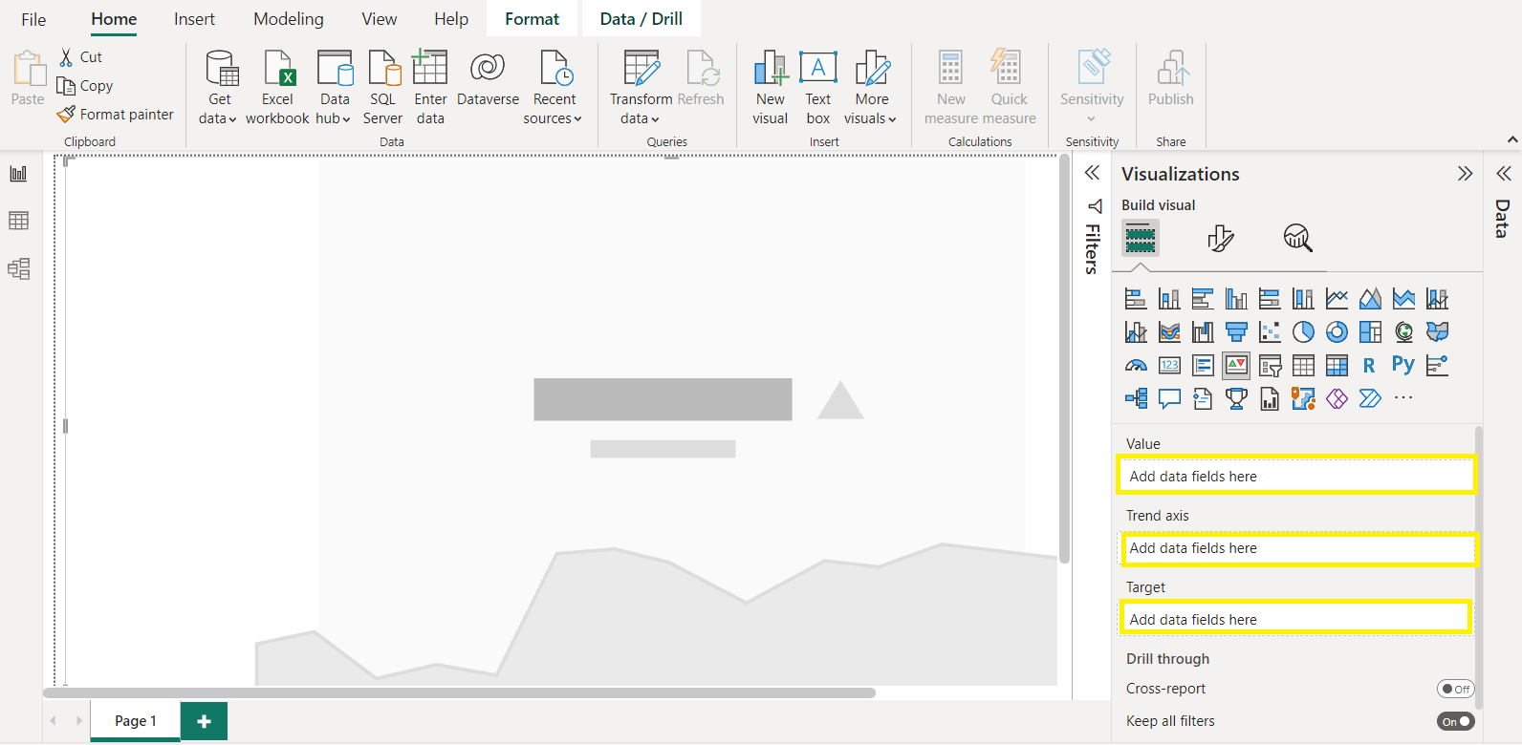This screenshot has height=745, width=1522.
Task: Open the Analytics pane magnifier icon
Action: tap(1297, 238)
